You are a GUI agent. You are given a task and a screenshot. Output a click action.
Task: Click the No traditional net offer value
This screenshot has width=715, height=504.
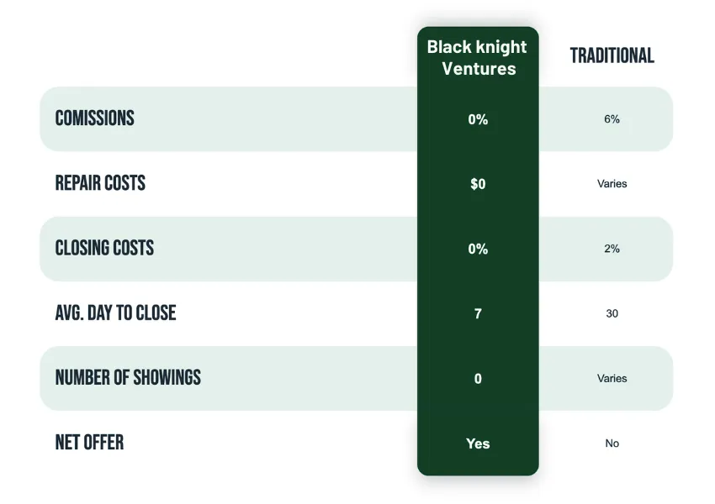point(612,443)
